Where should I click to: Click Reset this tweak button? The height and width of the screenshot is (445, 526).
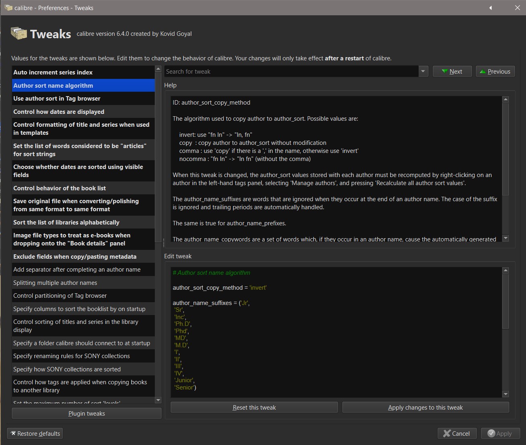(254, 408)
